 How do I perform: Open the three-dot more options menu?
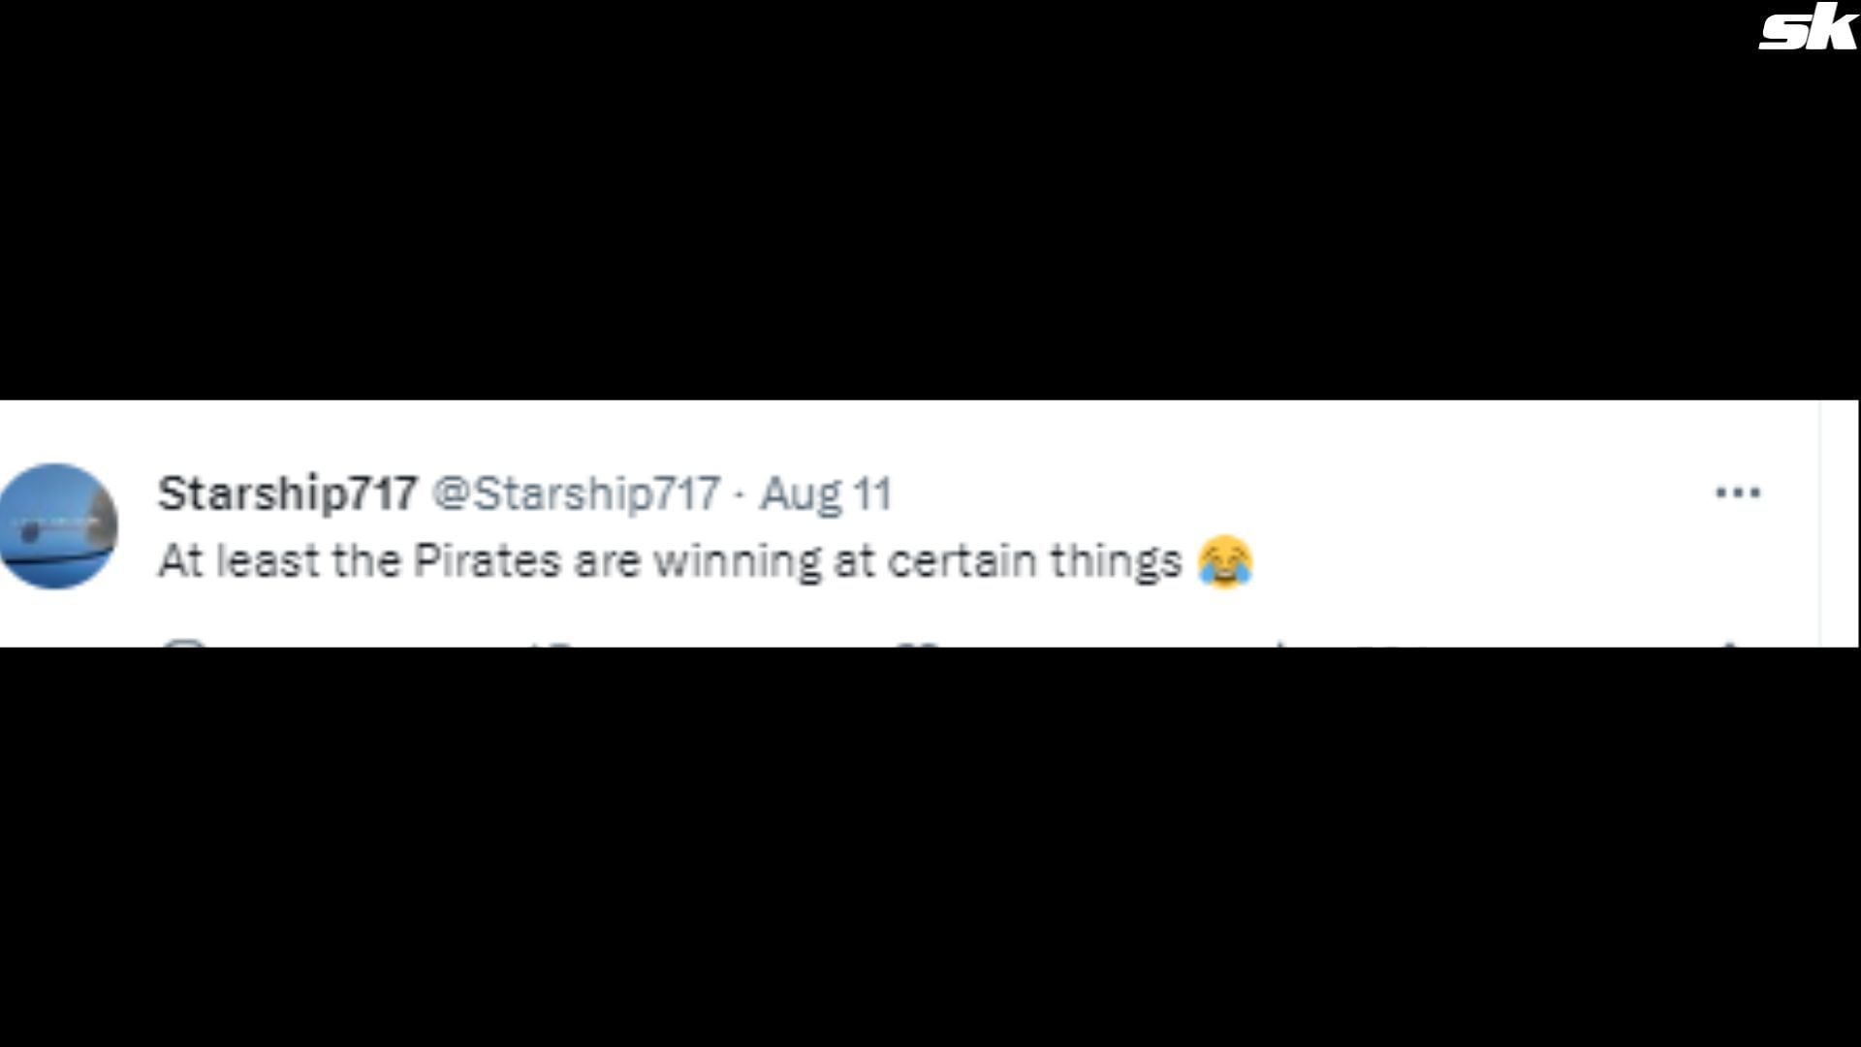[1737, 492]
